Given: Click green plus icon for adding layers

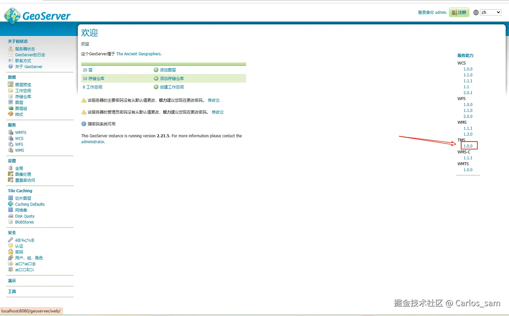Looking at the screenshot, I should [156, 70].
